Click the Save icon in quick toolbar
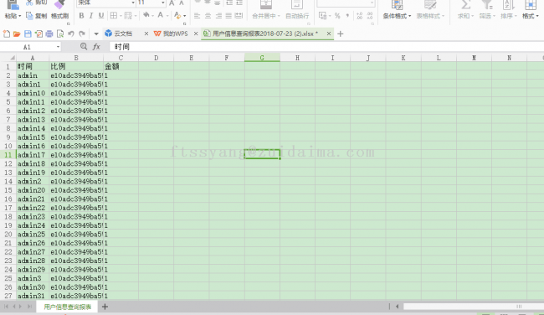 28,34
